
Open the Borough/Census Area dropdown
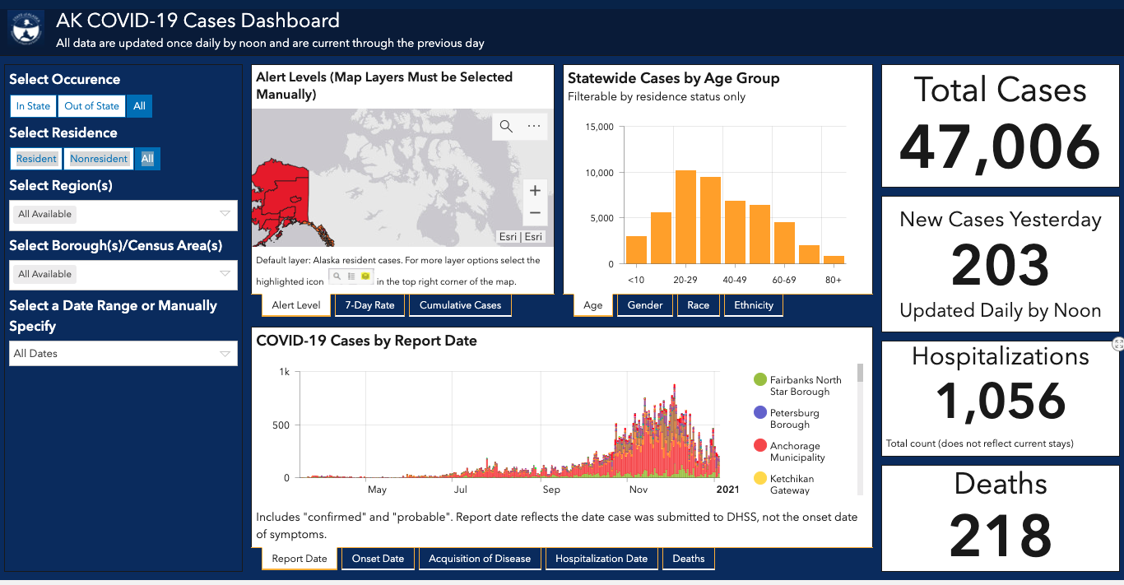click(x=123, y=275)
